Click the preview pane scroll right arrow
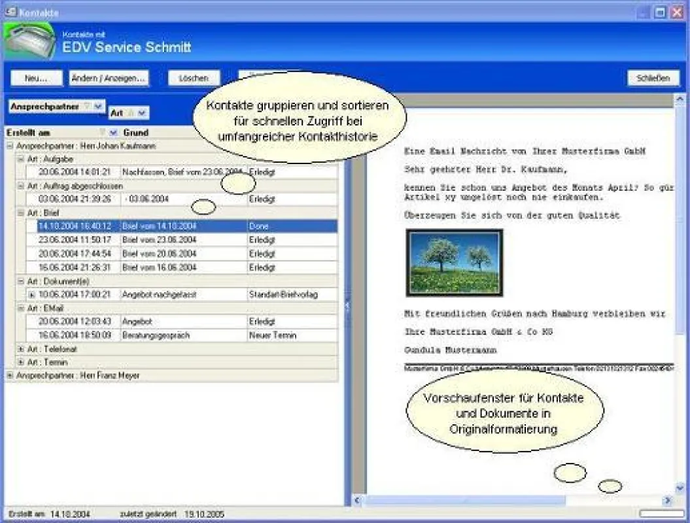Image resolution: width=690 pixels, height=523 pixels. pos(668,500)
